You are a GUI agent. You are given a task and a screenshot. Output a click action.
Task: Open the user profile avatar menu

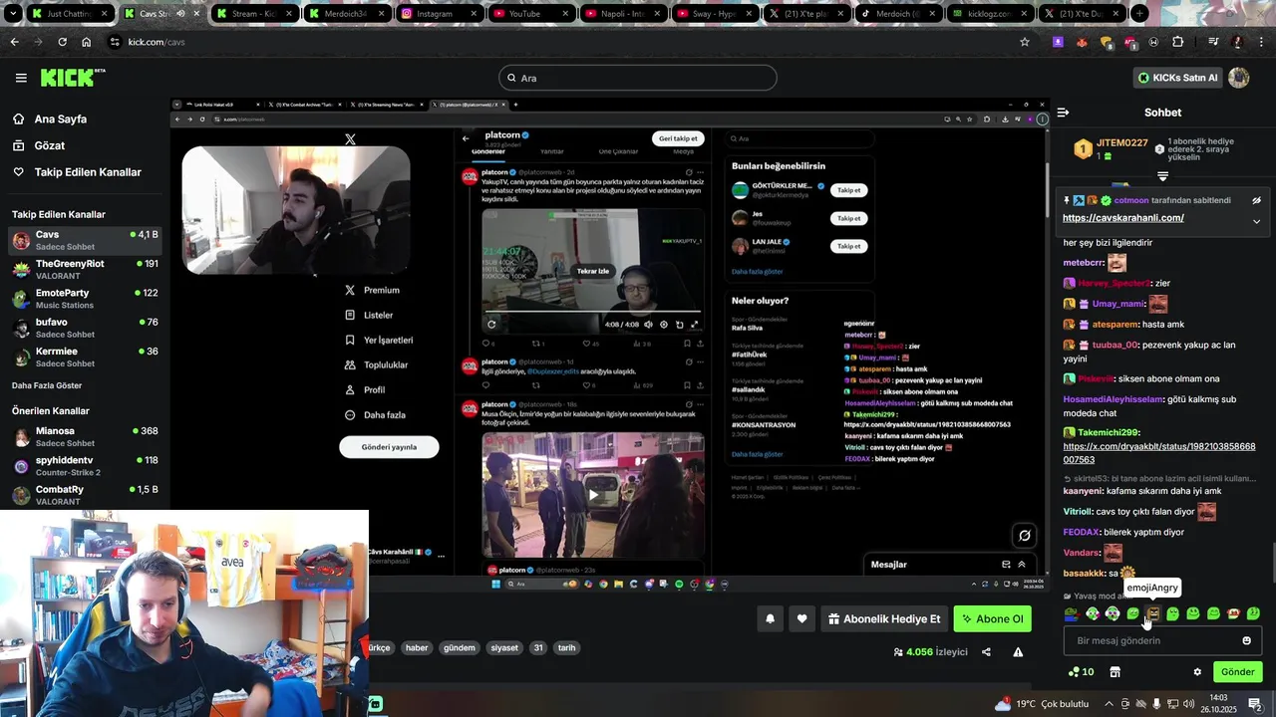[1239, 78]
